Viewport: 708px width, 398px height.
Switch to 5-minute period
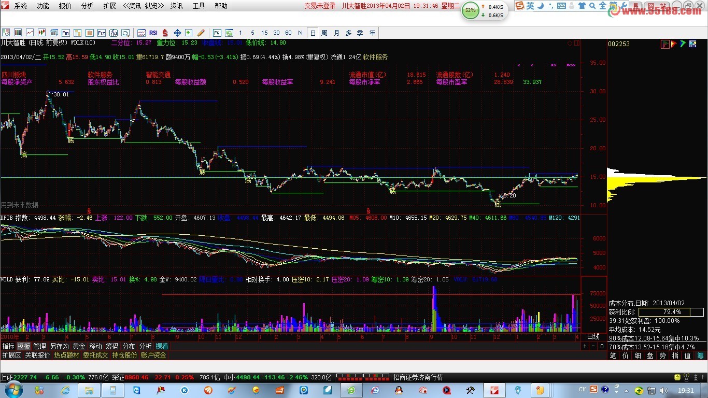click(252, 32)
